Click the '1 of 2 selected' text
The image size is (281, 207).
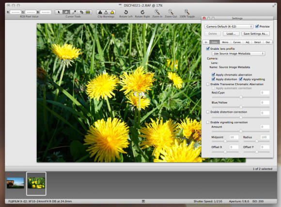(263, 169)
